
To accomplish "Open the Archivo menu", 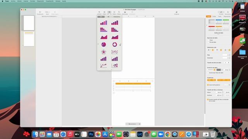I will point(13,1).
